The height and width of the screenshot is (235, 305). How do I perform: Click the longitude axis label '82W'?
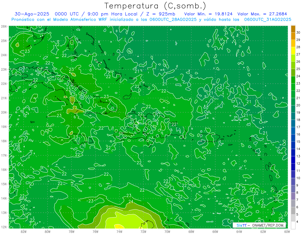coord(24,231)
